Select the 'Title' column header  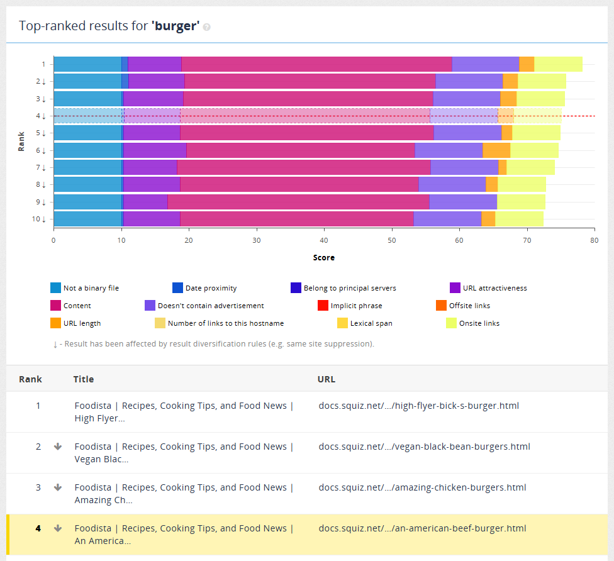(84, 379)
